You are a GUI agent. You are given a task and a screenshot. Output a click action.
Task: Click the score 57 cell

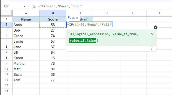pyautogui.click(x=53, y=41)
